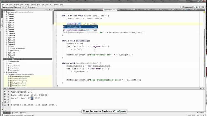This screenshot has width=207, height=116.
Task: Open the Event Log
Action: click(x=201, y=113)
